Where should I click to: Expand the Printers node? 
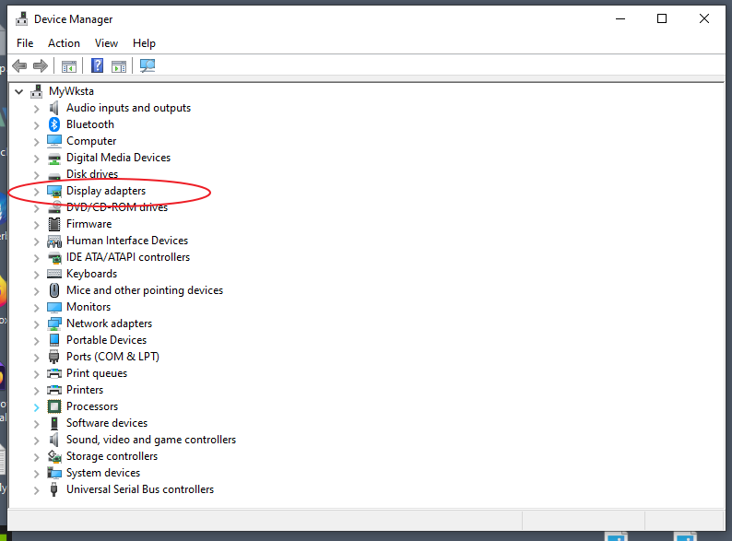[36, 390]
